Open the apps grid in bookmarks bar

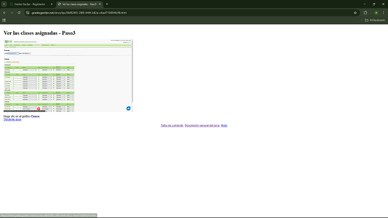(4, 20)
